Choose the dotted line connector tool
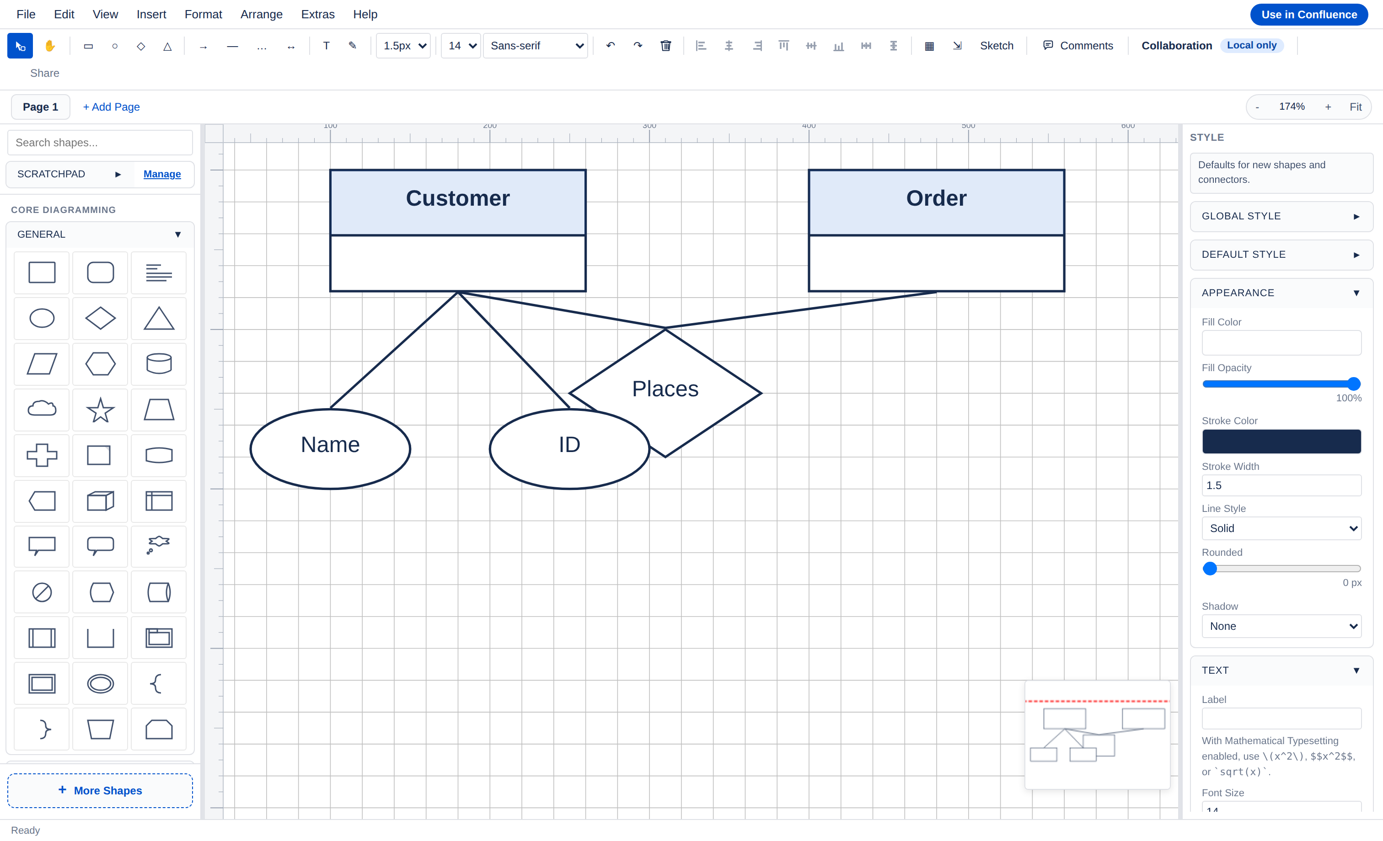This screenshot has height=841, width=1383. pos(262,46)
